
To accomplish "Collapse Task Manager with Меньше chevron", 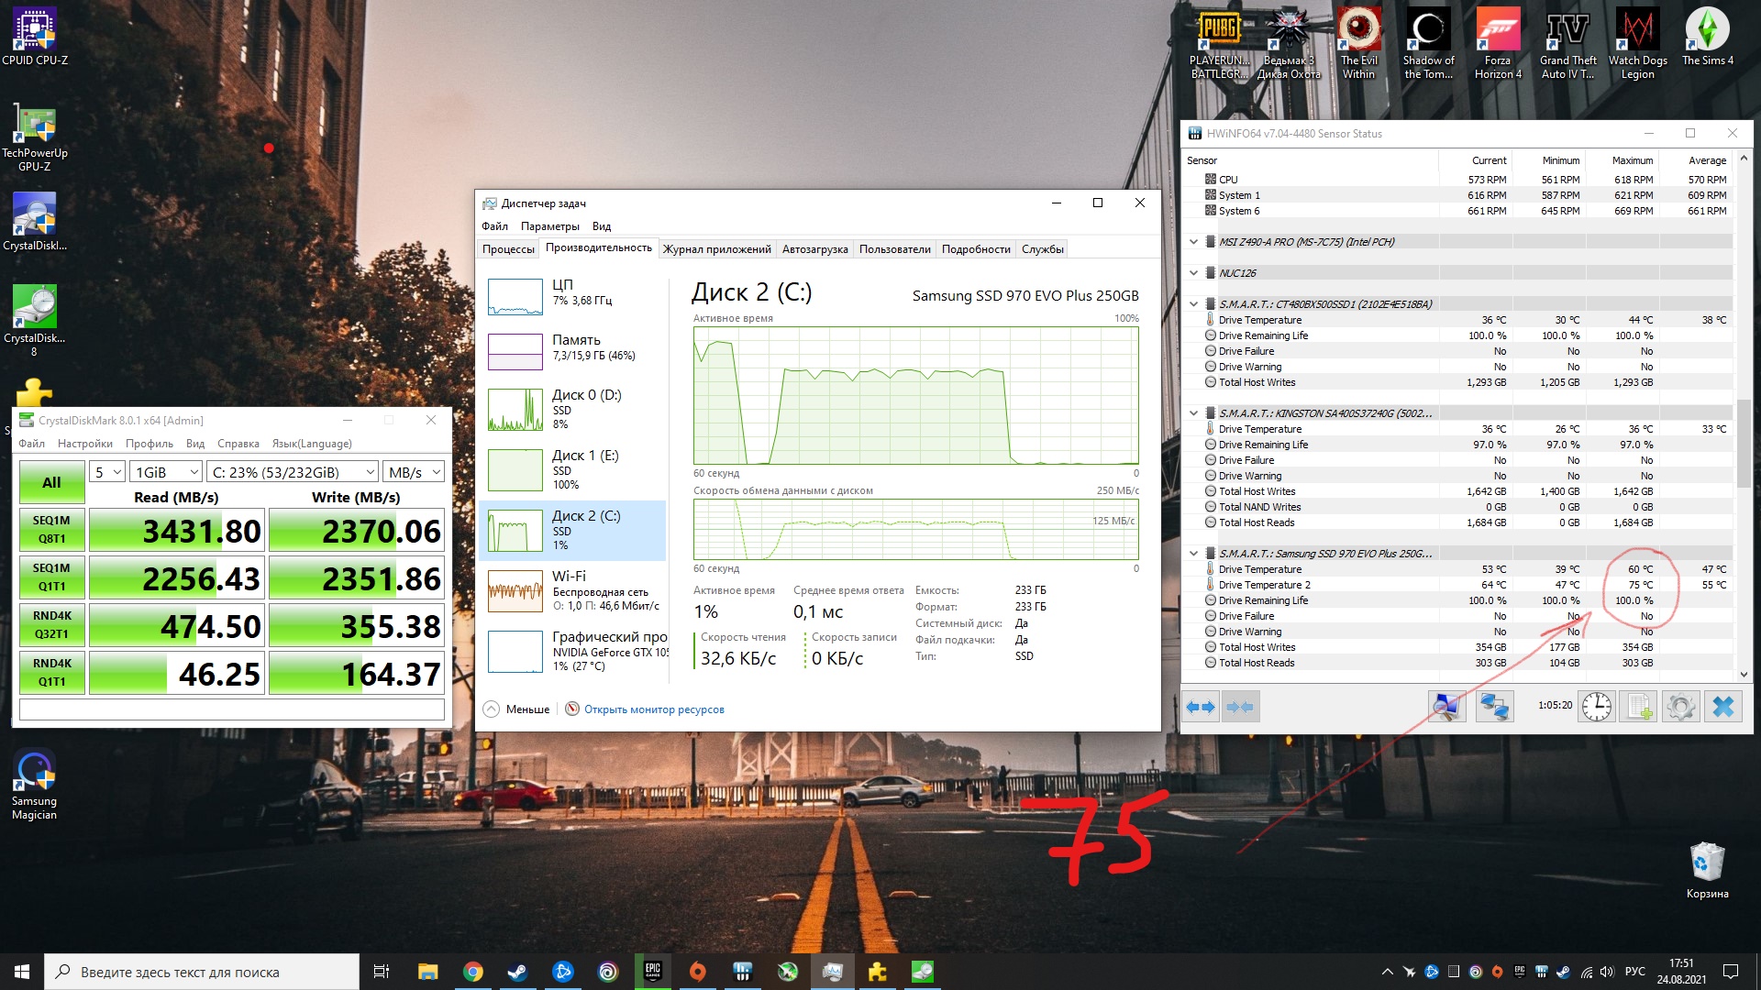I will pos(492,709).
